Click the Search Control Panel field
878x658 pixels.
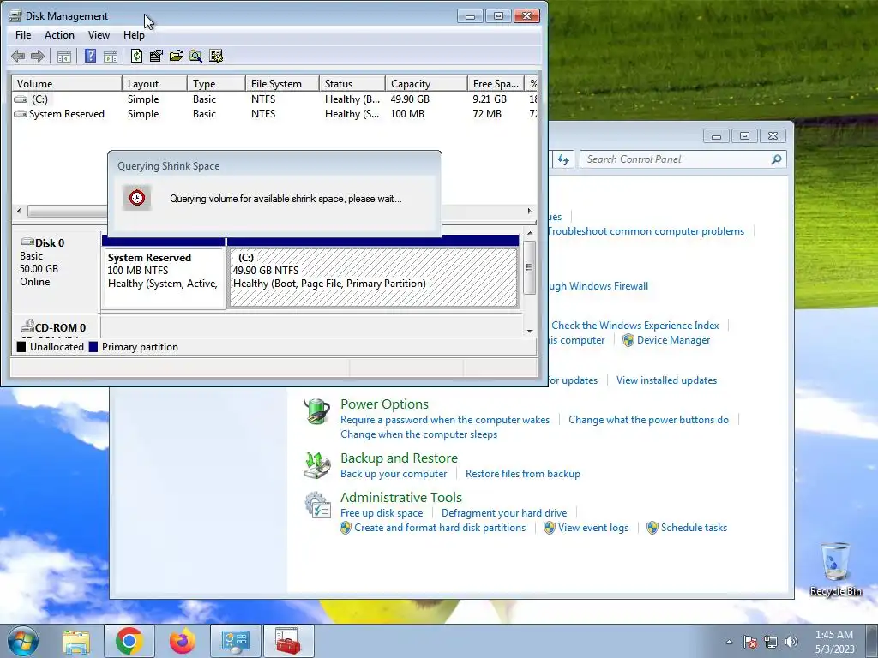[676, 159]
